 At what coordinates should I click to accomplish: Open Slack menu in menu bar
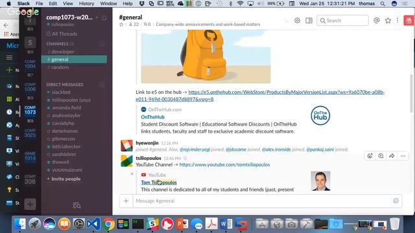(23, 3)
